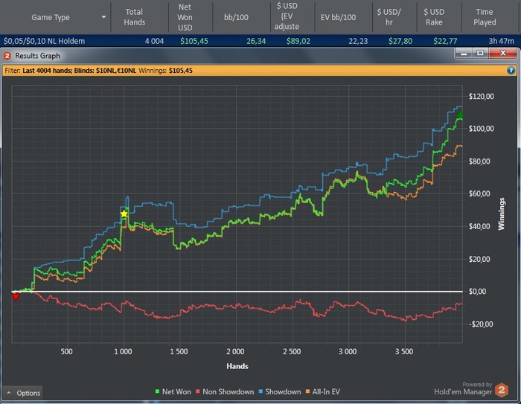The width and height of the screenshot is (521, 404).
Task: Toggle the Non Showdown legend red swatch
Action: (x=198, y=391)
